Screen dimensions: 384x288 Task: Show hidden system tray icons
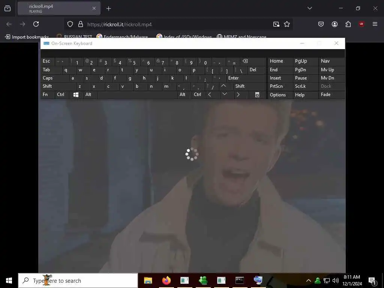(309, 280)
